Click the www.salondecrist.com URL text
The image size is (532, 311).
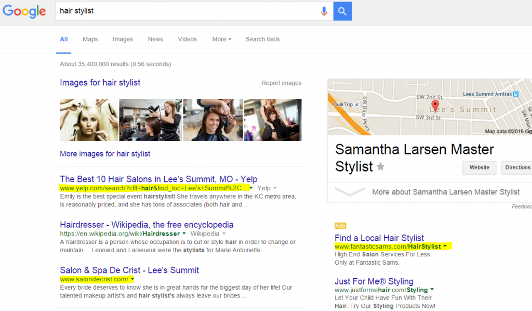point(95,279)
